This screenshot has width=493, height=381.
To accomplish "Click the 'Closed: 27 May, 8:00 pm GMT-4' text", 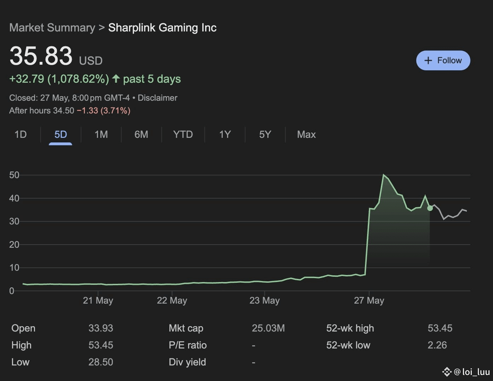I will (69, 98).
